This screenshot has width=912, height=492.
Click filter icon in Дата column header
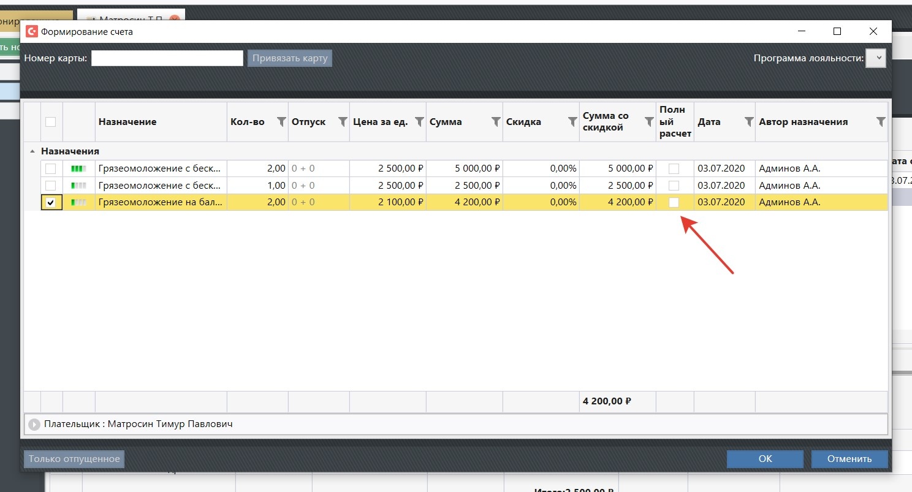point(748,122)
